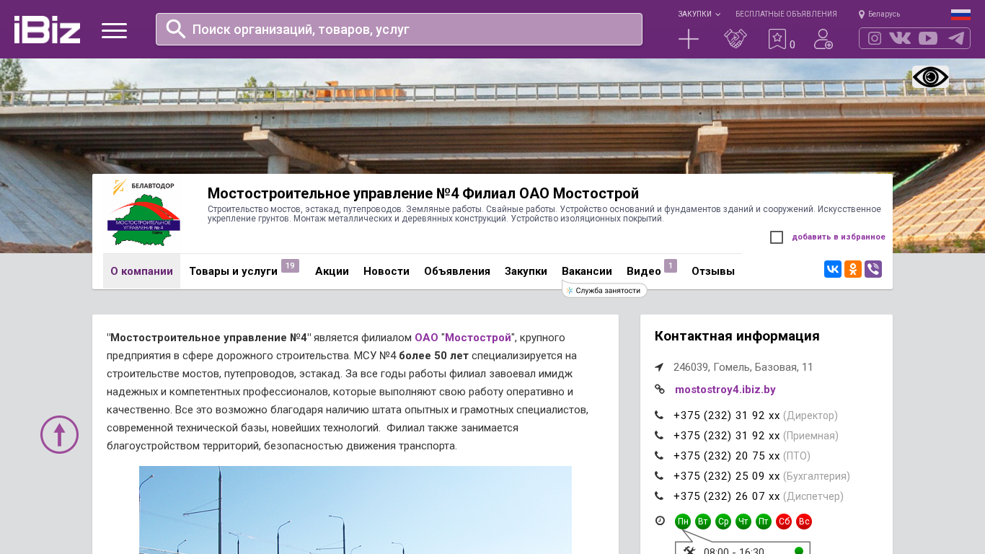This screenshot has height=554, width=985.
Task: Click the plus add icon in header
Action: (689, 39)
